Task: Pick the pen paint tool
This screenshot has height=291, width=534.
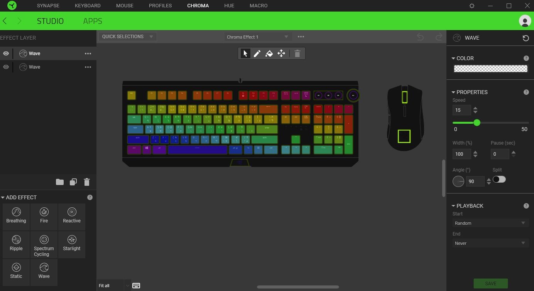Action: (257, 54)
